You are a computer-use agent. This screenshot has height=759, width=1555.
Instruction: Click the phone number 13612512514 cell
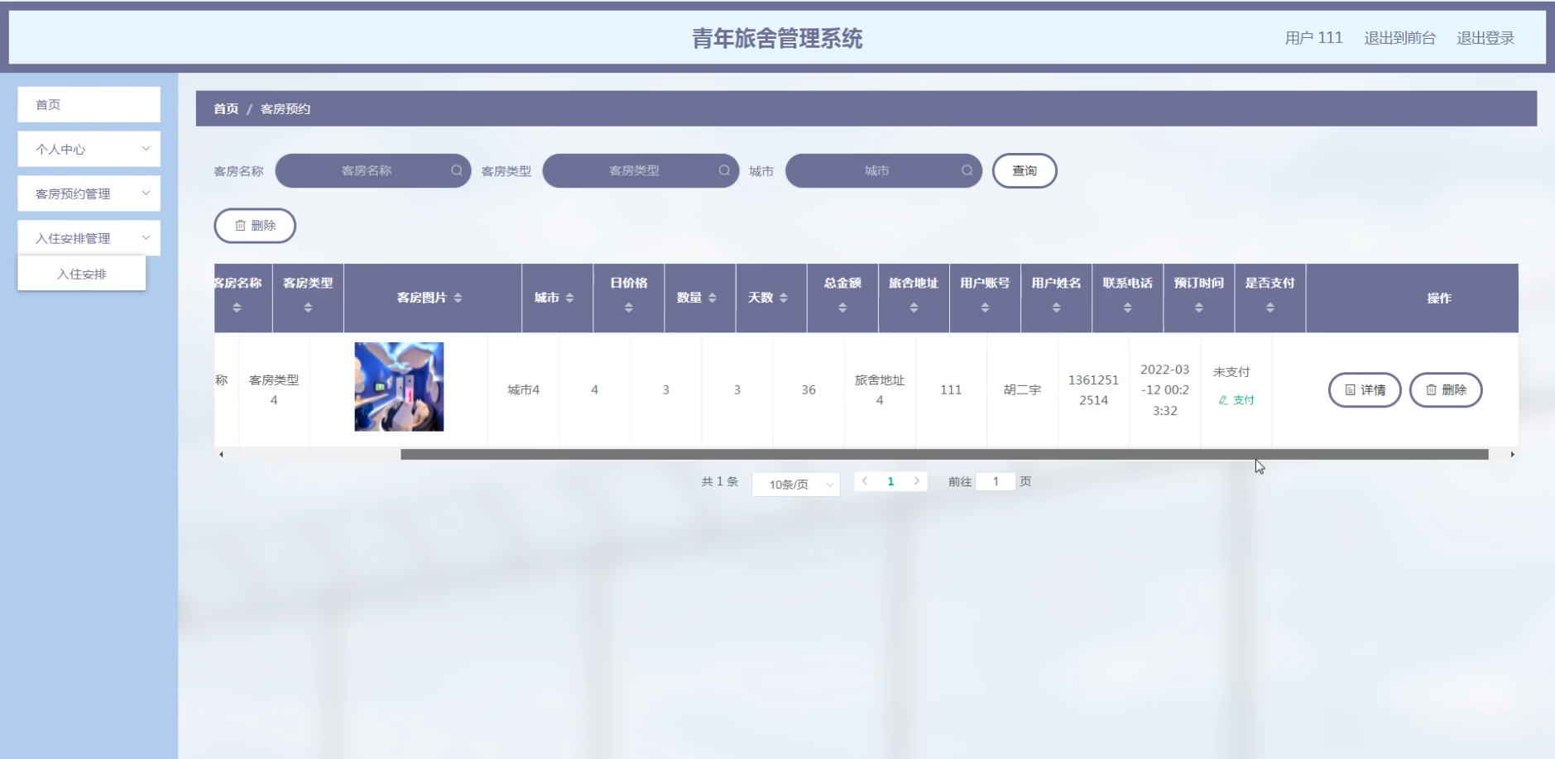(x=1093, y=390)
